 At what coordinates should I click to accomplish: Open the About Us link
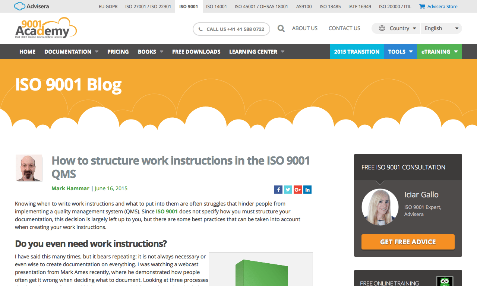click(x=305, y=28)
